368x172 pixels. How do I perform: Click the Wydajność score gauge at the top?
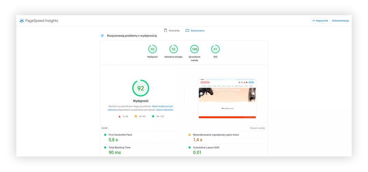[152, 49]
